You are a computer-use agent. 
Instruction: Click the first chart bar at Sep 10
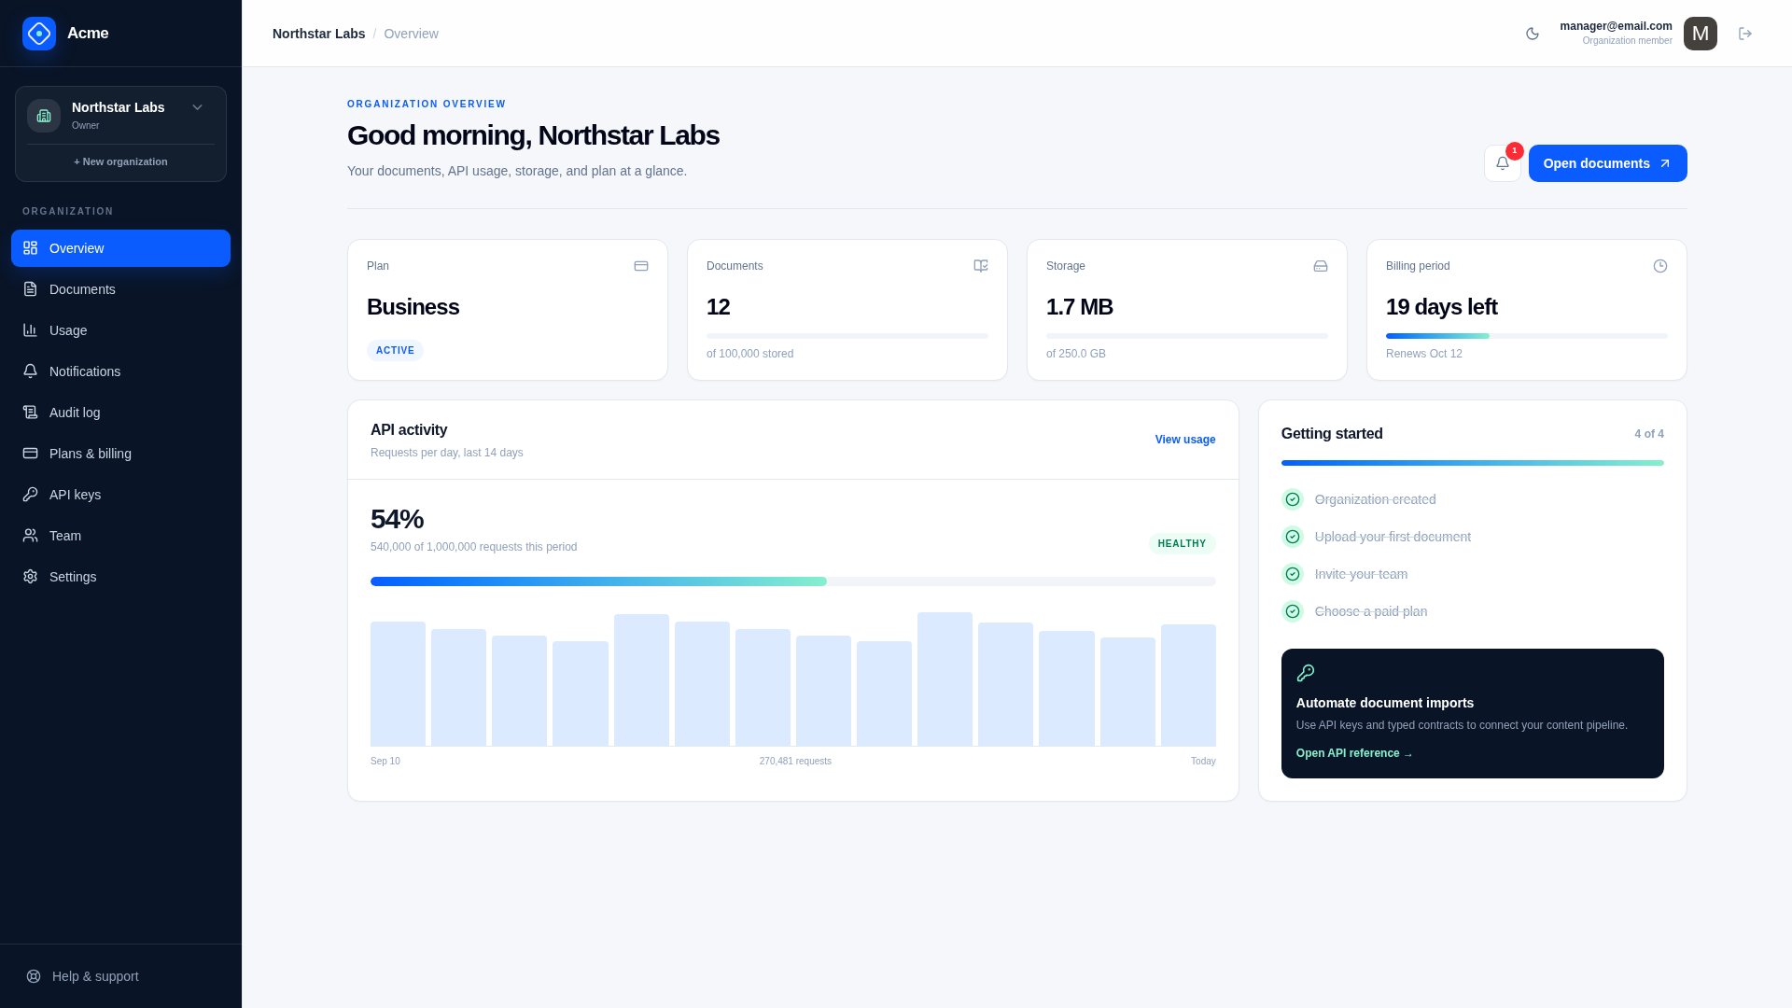point(398,684)
